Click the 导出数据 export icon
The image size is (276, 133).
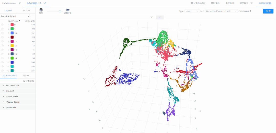pyautogui.click(x=24, y=81)
